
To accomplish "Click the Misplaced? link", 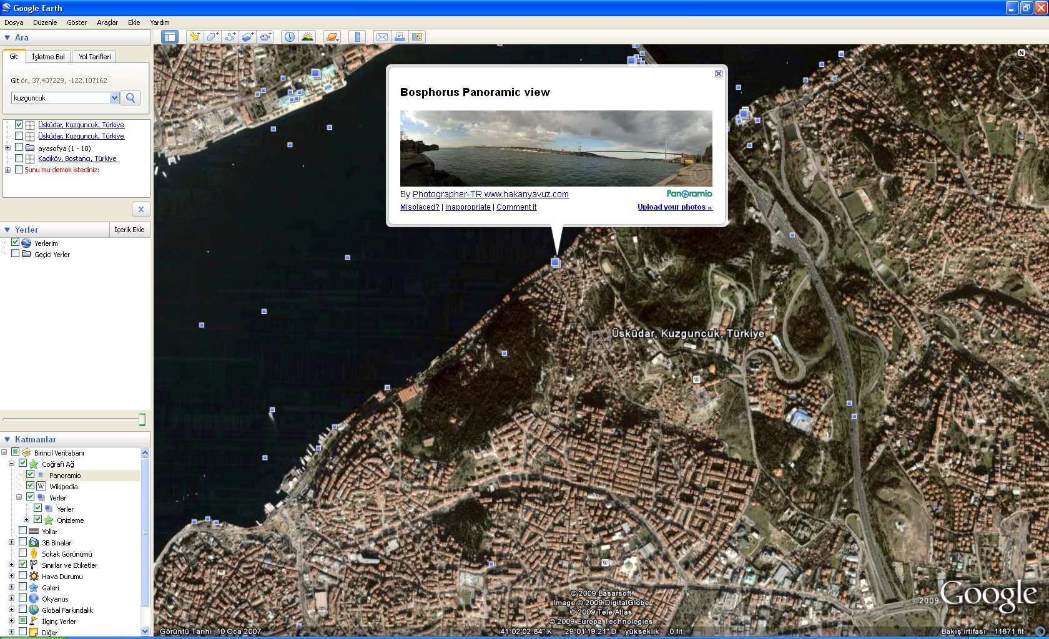I will 420,207.
